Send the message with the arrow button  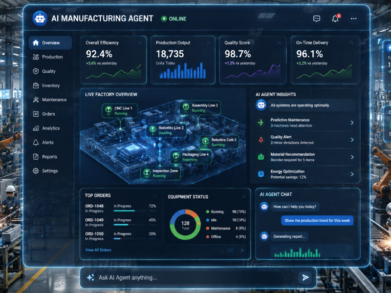click(305, 277)
